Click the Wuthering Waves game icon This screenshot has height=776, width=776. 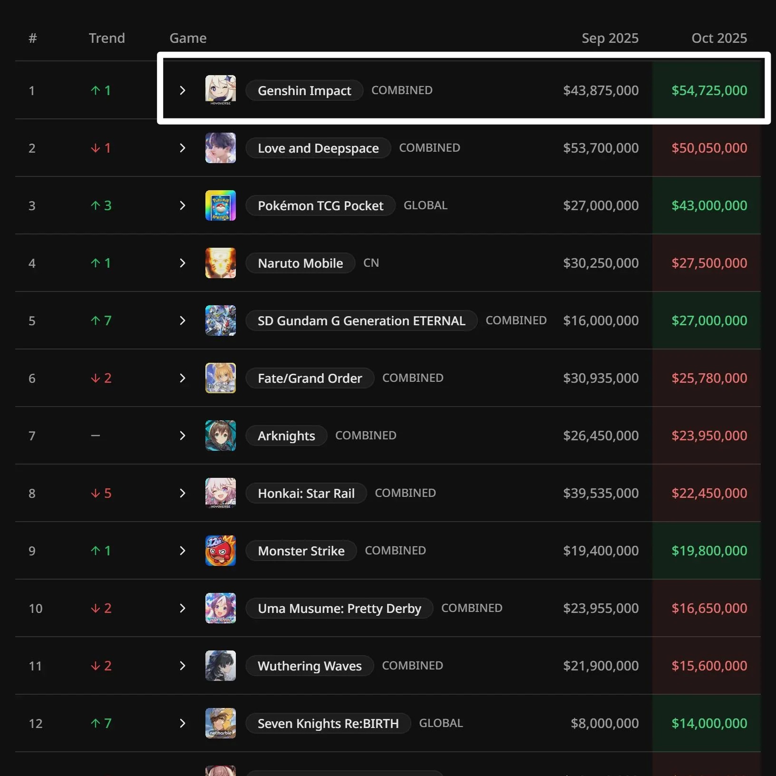[221, 666]
